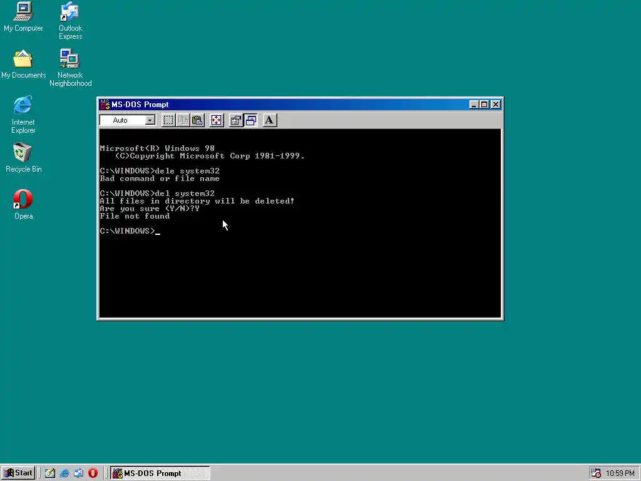Click the MS-DOS Prompt title bar system icon
The height and width of the screenshot is (481, 641).
[105, 105]
